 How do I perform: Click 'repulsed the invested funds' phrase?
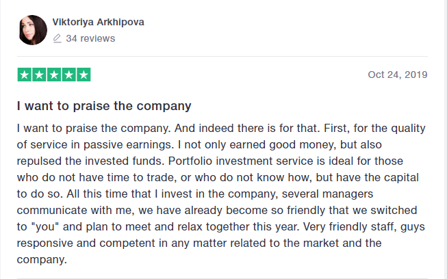90,161
